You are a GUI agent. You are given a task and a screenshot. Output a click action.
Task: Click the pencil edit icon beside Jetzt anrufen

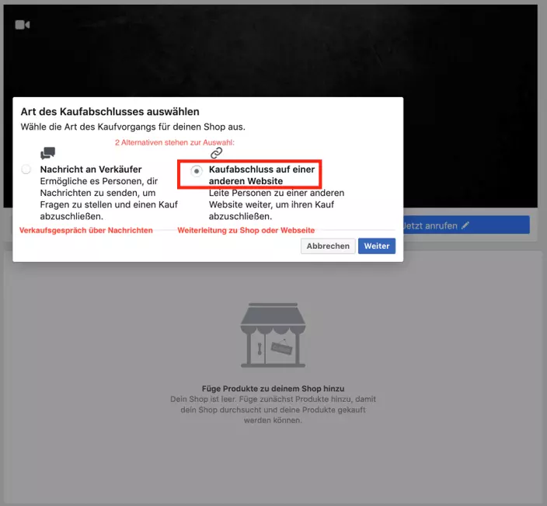[x=465, y=225]
